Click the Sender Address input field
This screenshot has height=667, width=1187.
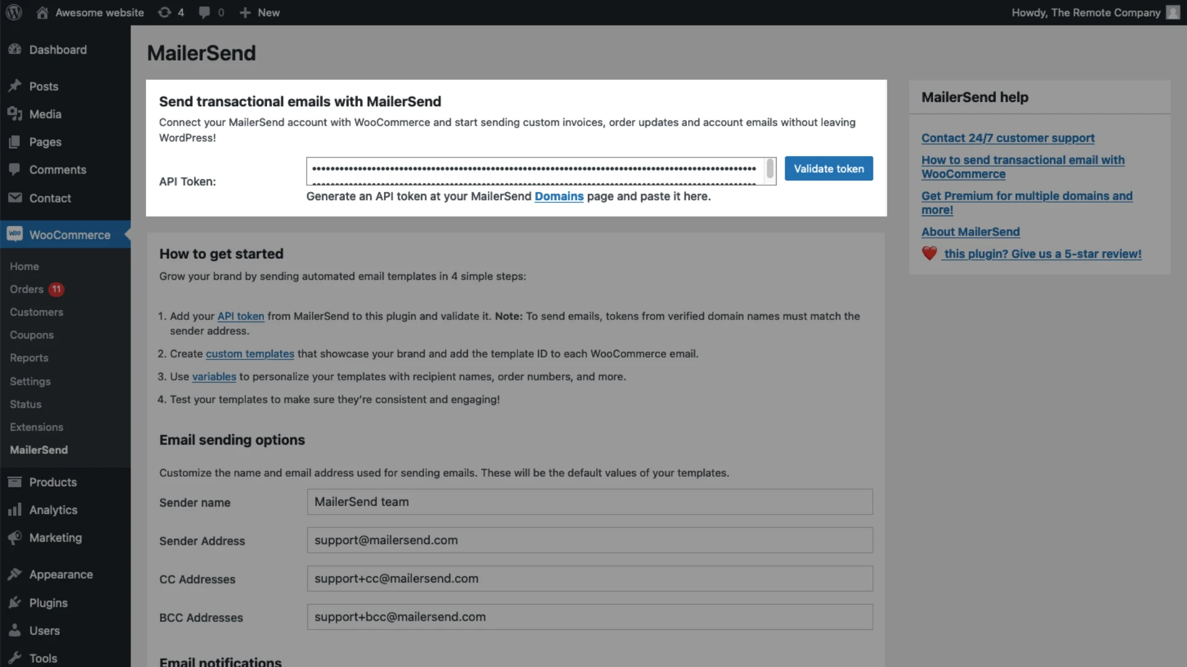click(x=590, y=540)
